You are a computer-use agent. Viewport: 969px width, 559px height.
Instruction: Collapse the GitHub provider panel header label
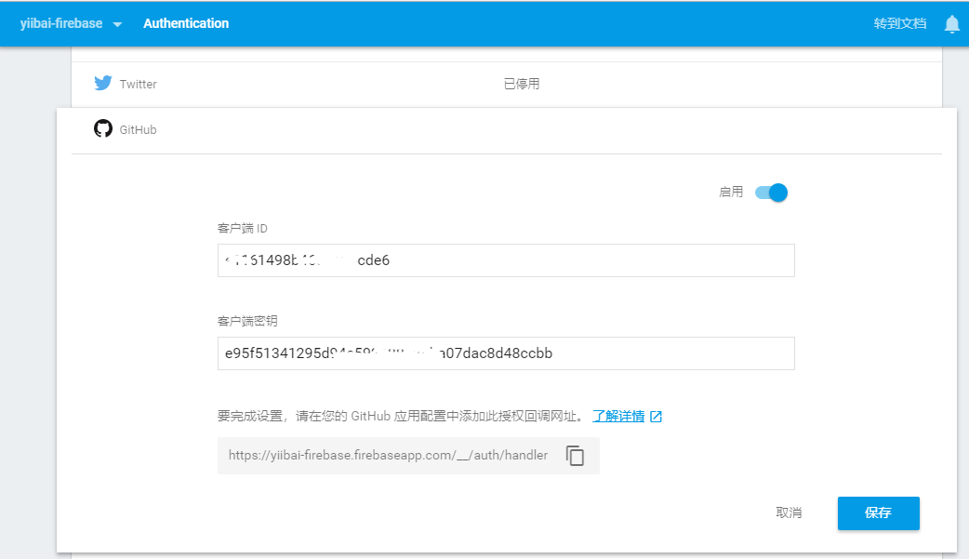(x=138, y=130)
